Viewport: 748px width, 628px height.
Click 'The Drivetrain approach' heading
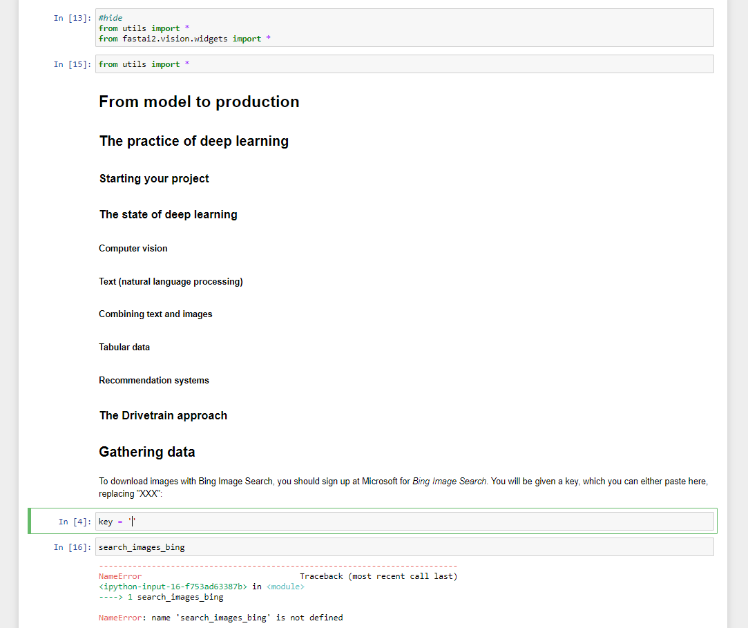pos(163,415)
